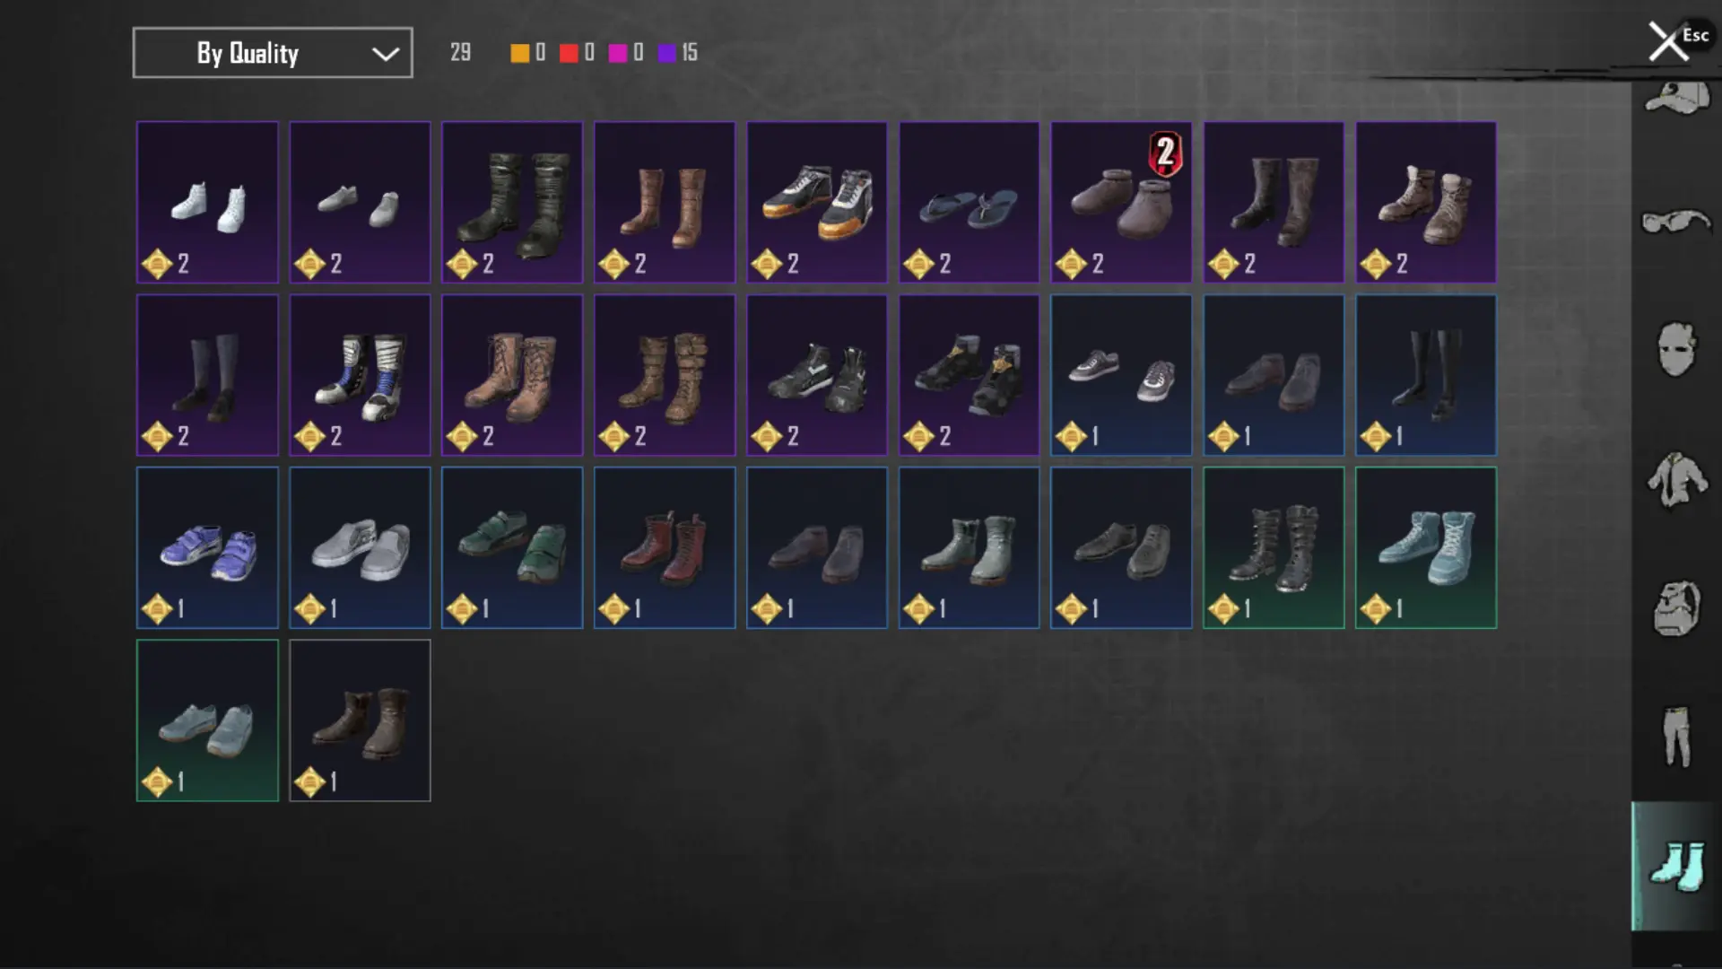The width and height of the screenshot is (1722, 969).
Task: Open the pants category in sidebar
Action: (1675, 737)
